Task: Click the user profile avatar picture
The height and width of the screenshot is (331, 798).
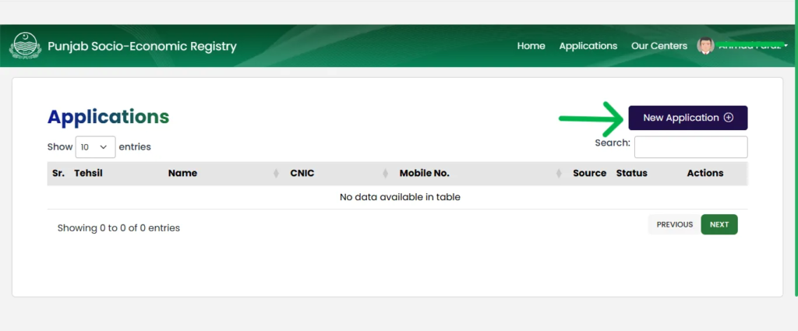Action: click(705, 46)
